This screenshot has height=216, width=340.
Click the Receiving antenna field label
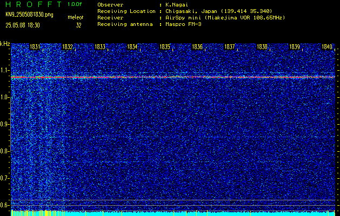125,24
